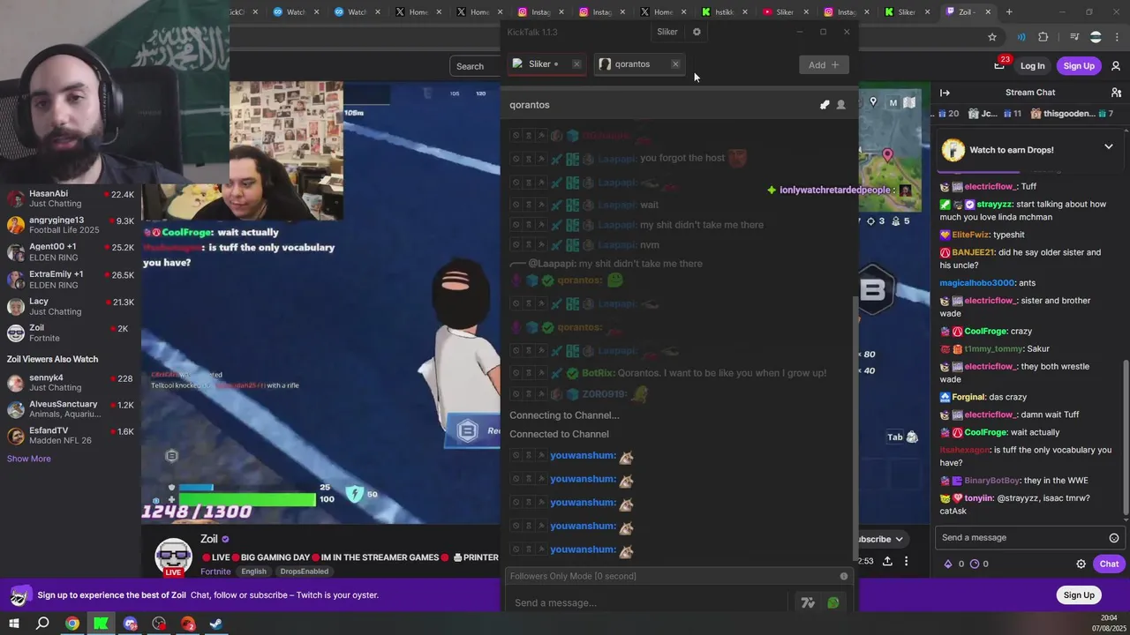Click the DropsEnabled stream tag
1130x635 pixels.
click(305, 571)
